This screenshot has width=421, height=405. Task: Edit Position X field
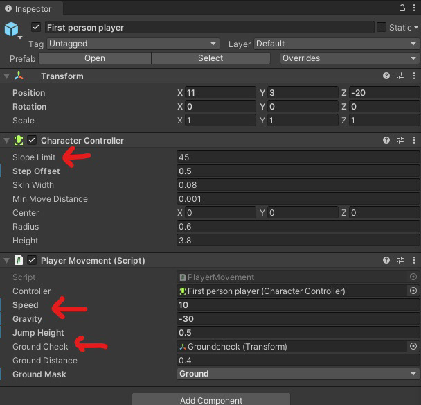220,93
